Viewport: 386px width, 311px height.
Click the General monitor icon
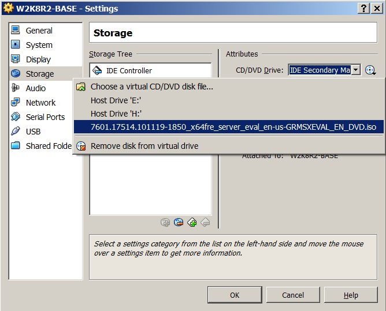coord(16,30)
